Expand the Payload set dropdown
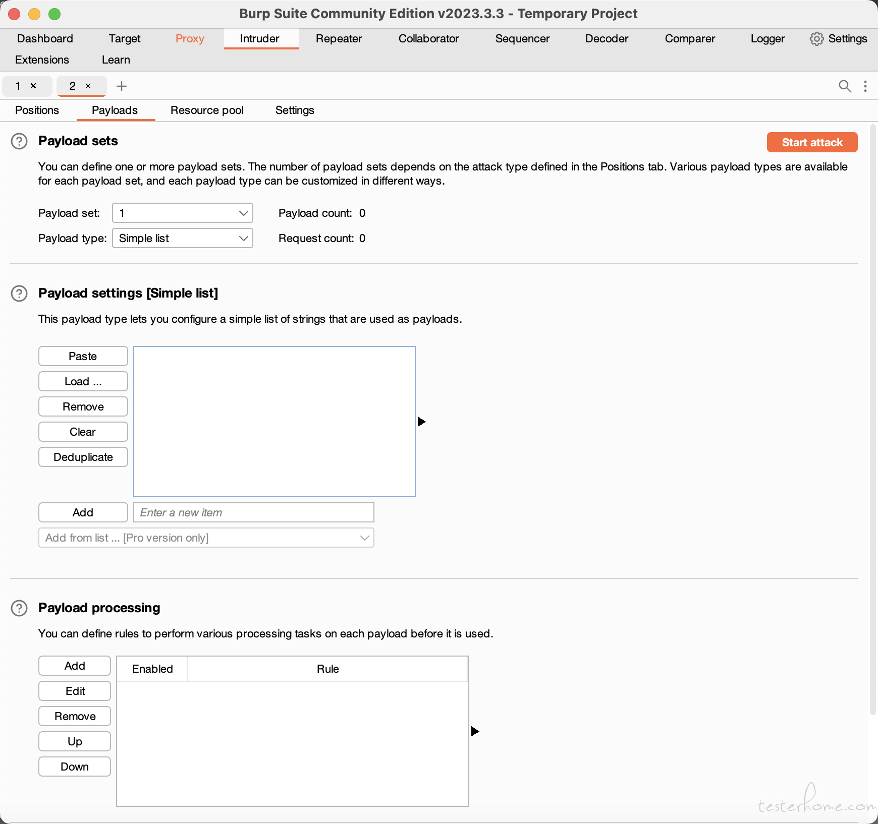The height and width of the screenshot is (824, 878). click(183, 213)
